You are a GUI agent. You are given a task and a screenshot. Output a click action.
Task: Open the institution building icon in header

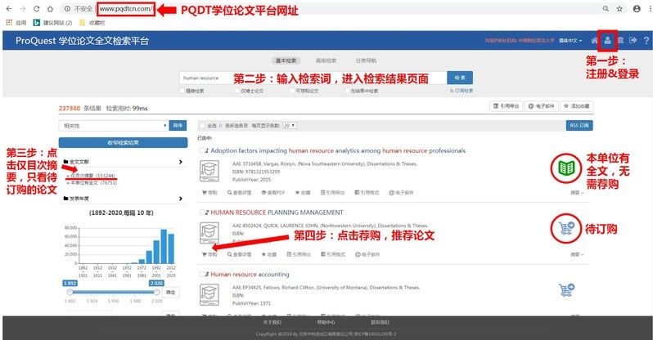(620, 40)
